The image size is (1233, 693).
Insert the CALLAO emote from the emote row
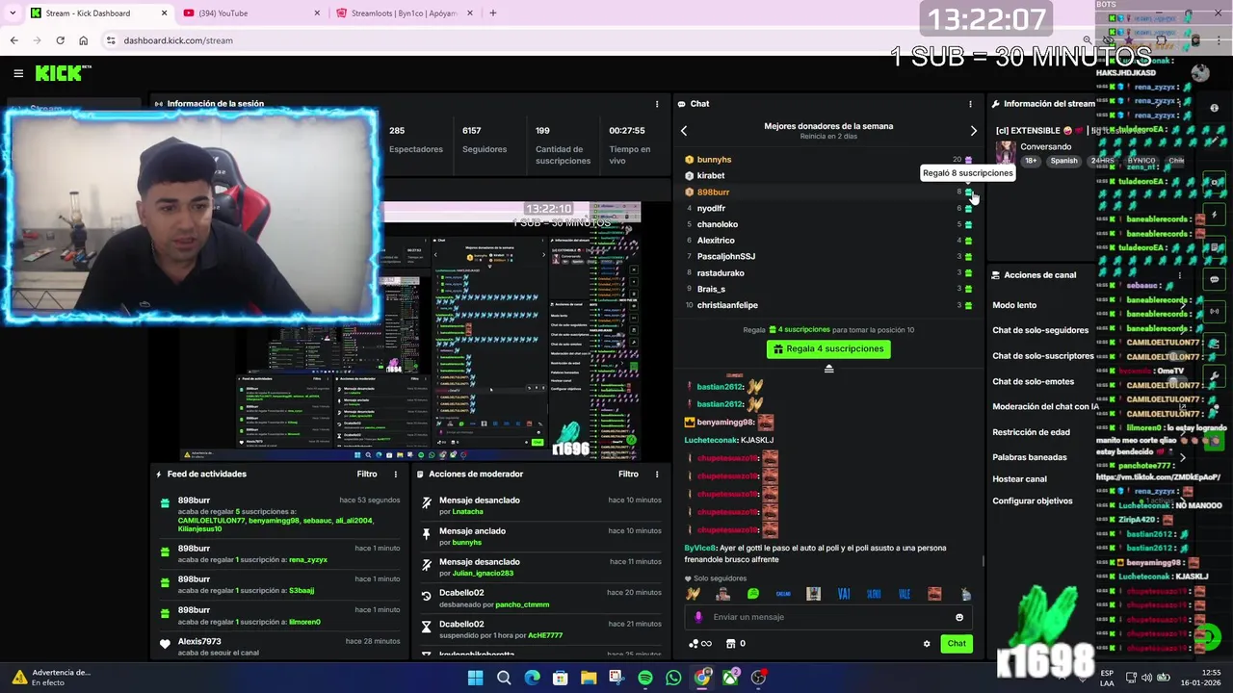click(783, 594)
